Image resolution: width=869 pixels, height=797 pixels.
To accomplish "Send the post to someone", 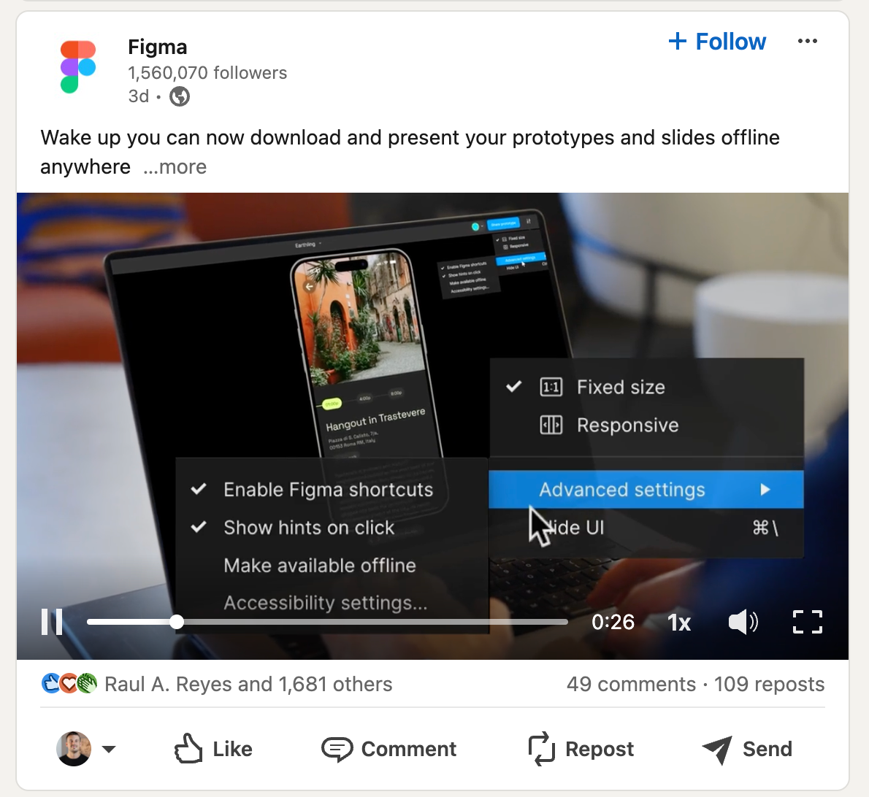I will [x=746, y=749].
